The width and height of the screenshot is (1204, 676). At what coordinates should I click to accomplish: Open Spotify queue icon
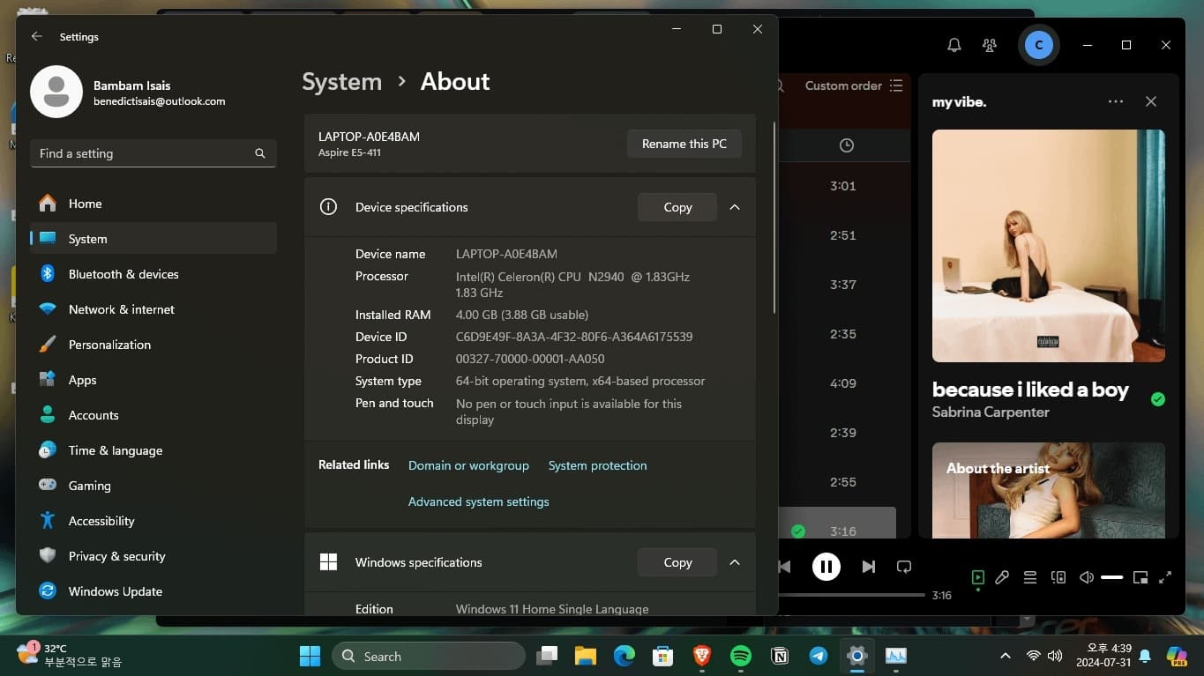[x=1030, y=578]
